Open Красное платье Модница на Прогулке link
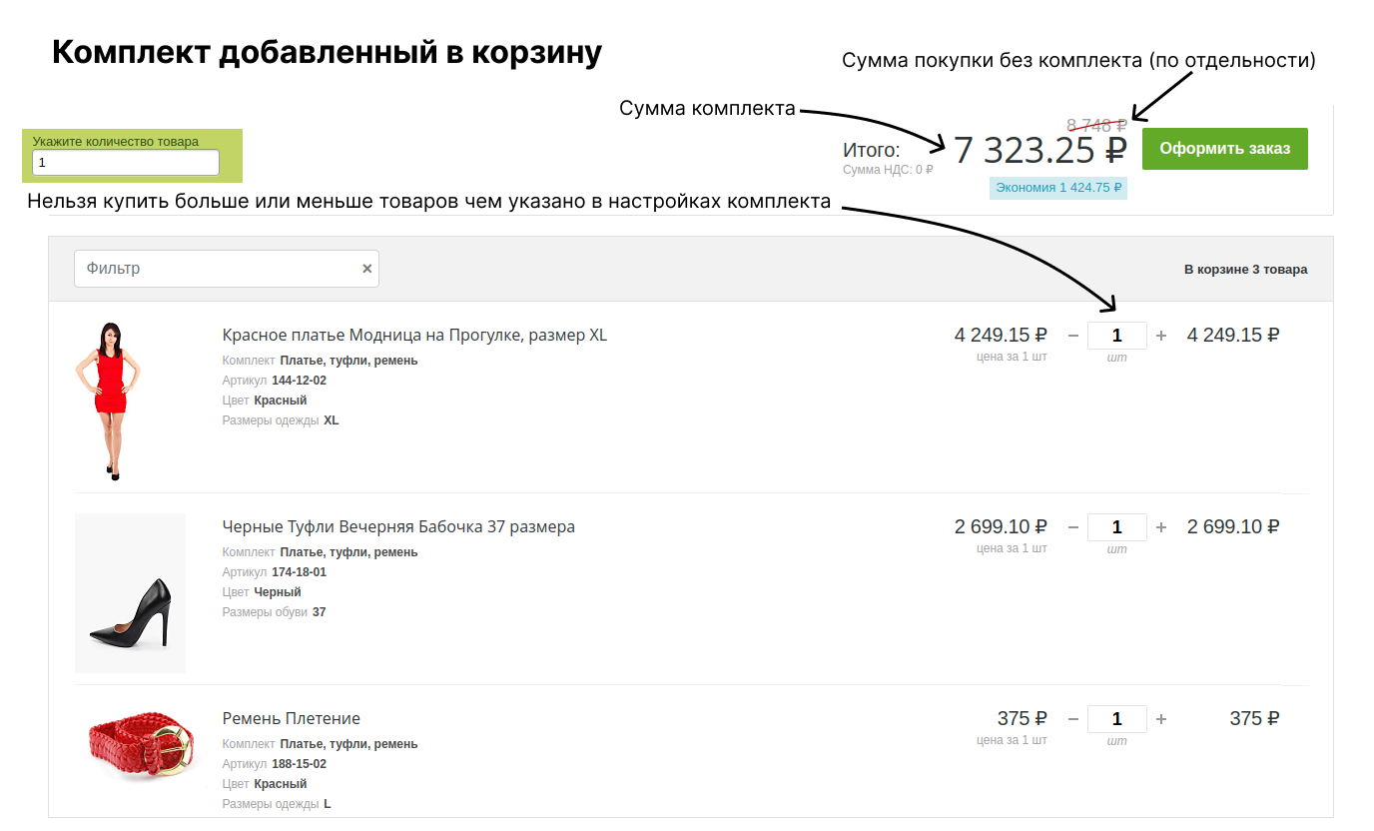 (414, 335)
